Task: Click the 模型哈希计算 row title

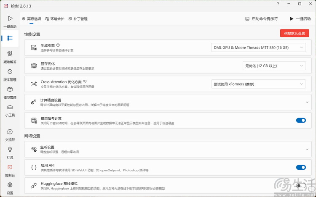Action: (x=51, y=118)
